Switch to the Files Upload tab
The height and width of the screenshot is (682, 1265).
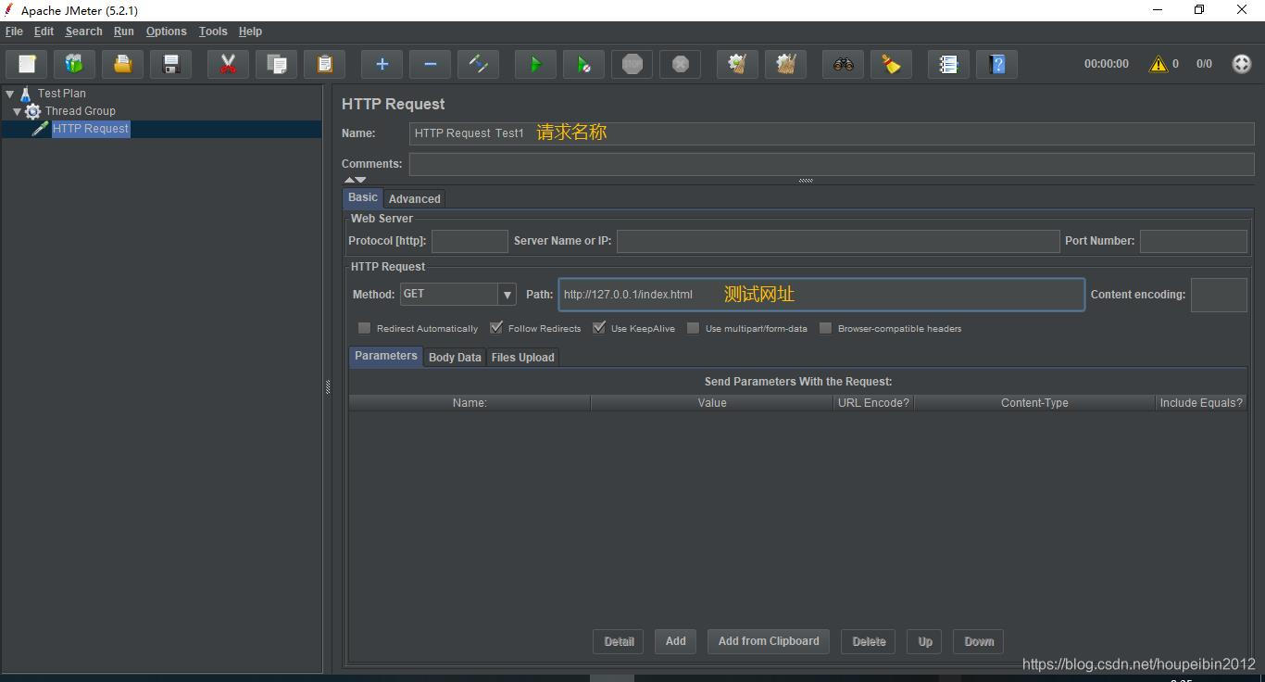coord(522,357)
